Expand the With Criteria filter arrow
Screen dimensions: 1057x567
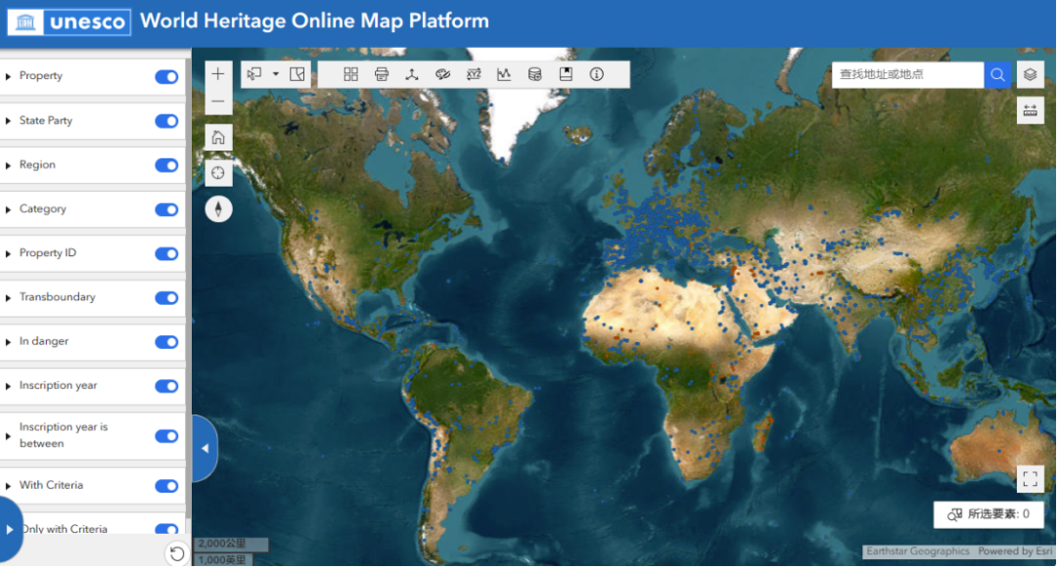coord(8,486)
